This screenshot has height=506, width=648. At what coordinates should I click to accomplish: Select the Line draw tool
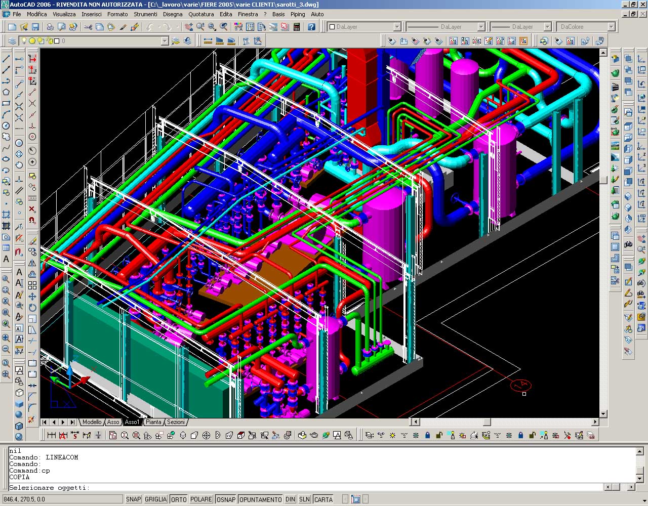[x=6, y=59]
